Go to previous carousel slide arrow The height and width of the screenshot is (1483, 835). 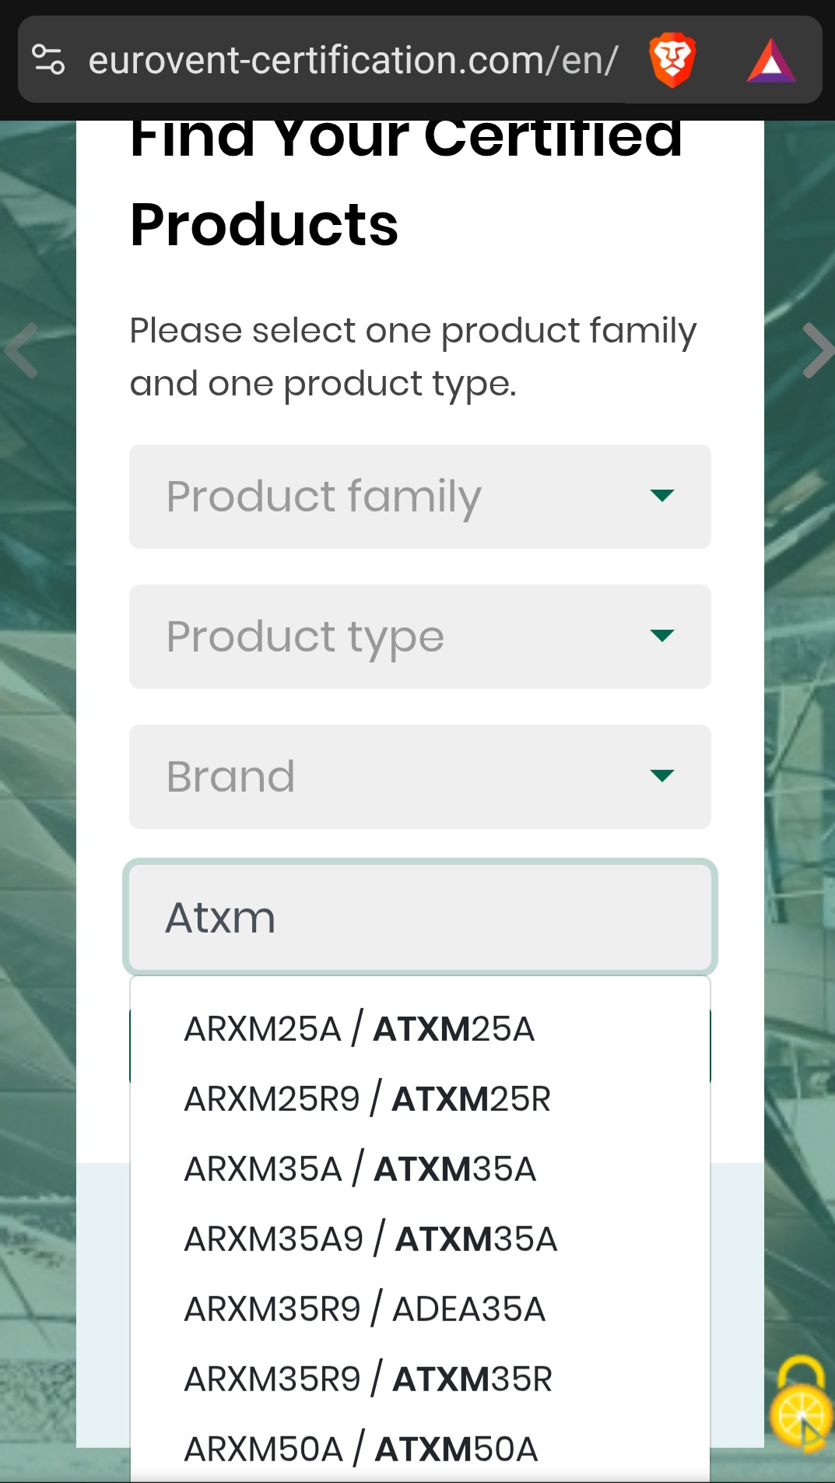22,350
